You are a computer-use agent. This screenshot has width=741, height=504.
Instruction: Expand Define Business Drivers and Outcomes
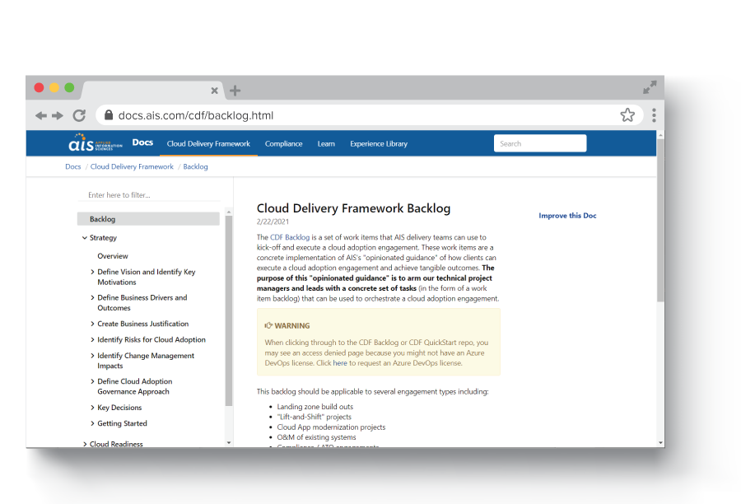[92, 297]
